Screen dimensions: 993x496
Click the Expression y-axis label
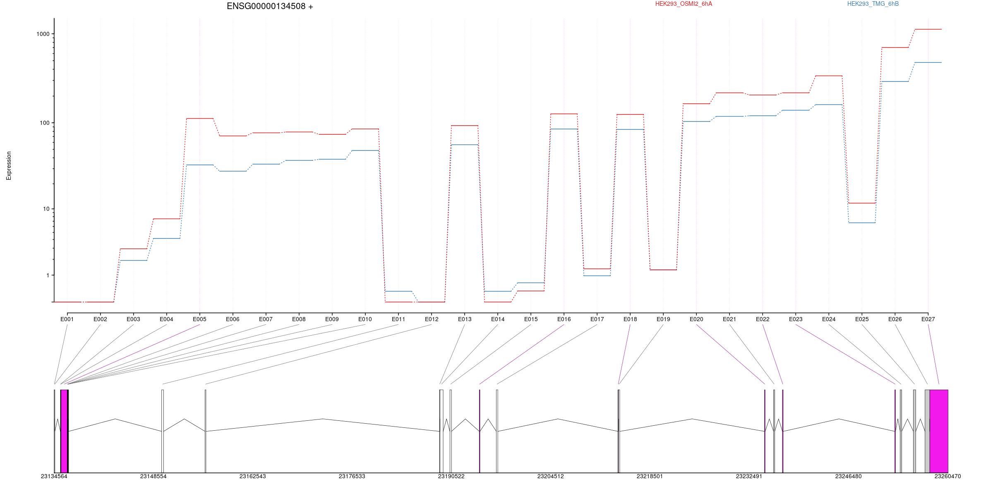click(x=9, y=166)
